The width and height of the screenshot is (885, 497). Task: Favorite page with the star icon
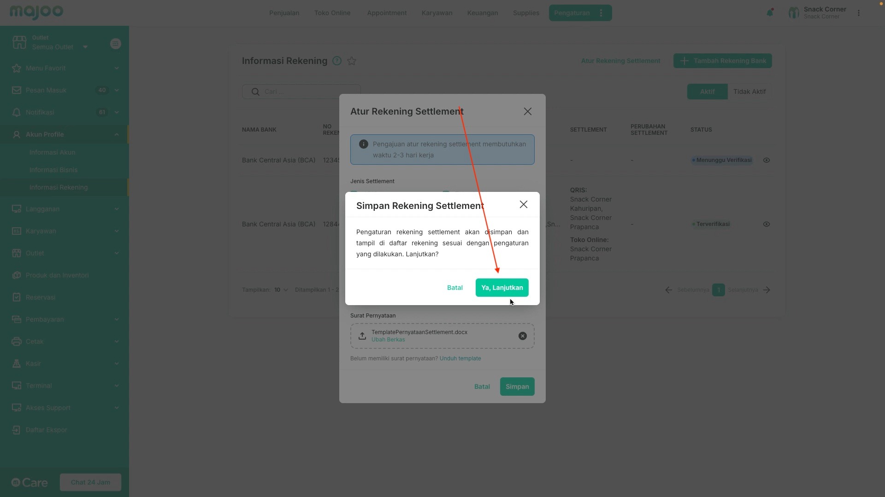point(352,61)
